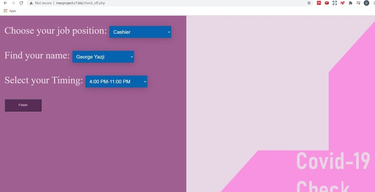
Task: Bookmark this page with the star
Action: coord(309,3)
